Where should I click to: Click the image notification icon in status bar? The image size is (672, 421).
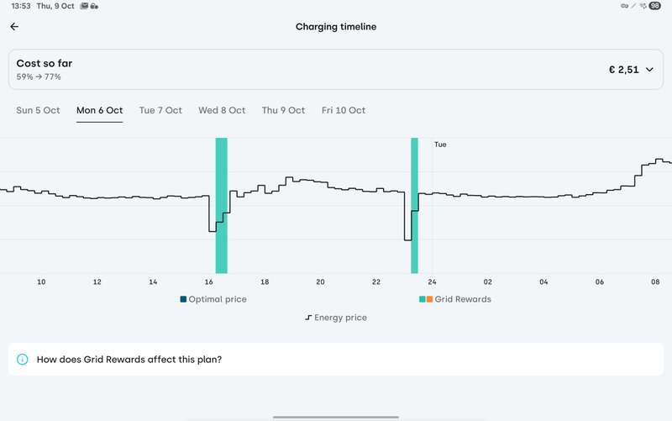point(84,6)
